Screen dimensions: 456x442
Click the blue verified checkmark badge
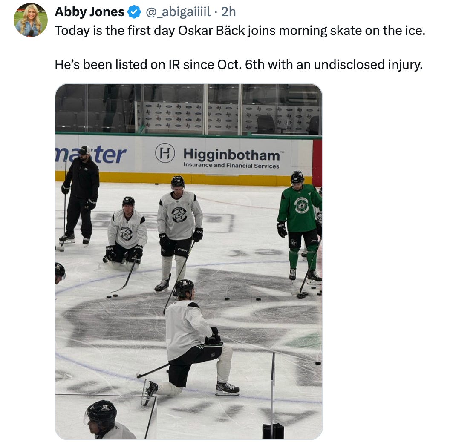pos(134,12)
